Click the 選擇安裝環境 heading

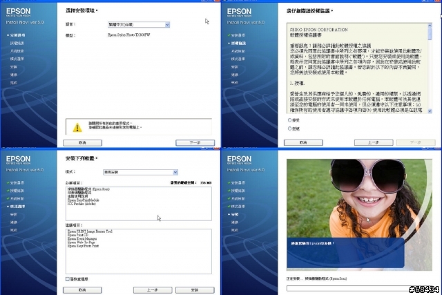pos(81,11)
